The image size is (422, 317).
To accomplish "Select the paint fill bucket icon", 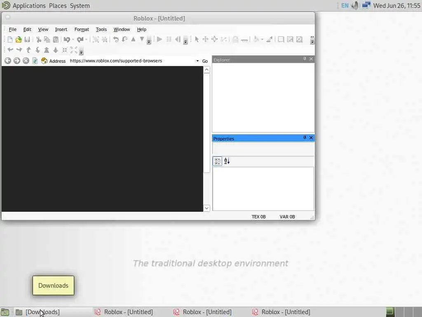I will pyautogui.click(x=256, y=39).
